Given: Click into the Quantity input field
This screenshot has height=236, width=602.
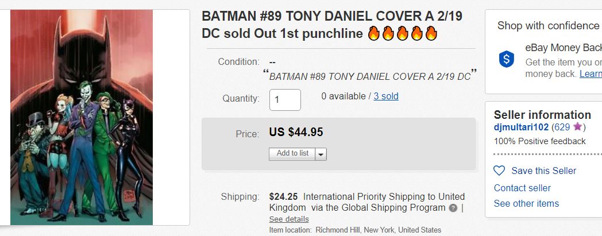Looking at the screenshot, I should [x=285, y=99].
